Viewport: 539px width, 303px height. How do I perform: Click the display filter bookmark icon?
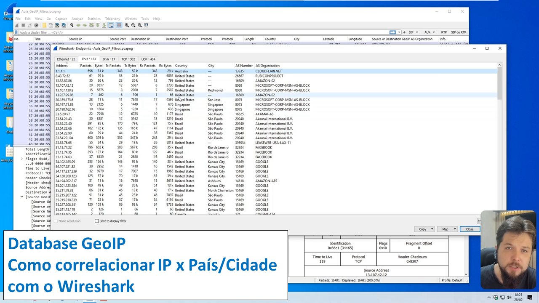16,32
